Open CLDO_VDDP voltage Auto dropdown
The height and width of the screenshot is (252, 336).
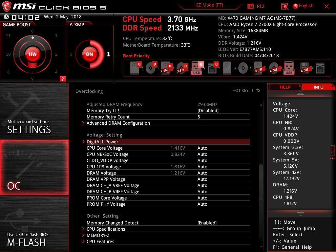tap(202, 160)
